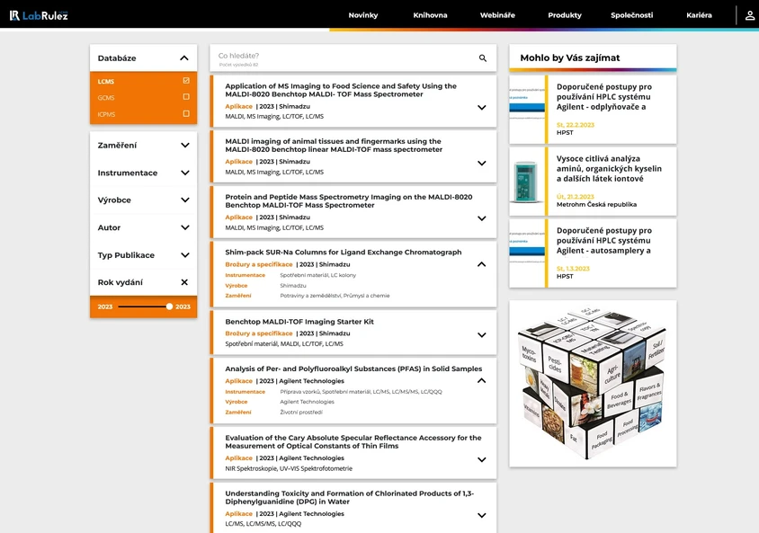Open Evaluation of the Cary Absolute Specular title

click(353, 441)
